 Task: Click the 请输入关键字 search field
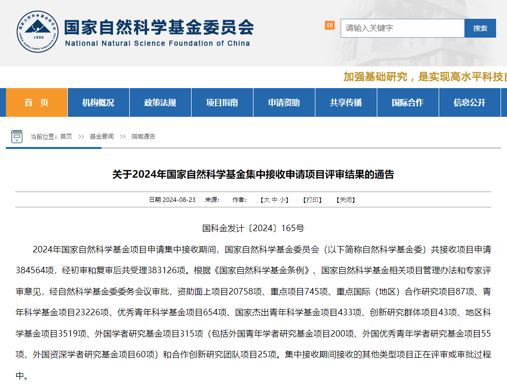click(402, 28)
